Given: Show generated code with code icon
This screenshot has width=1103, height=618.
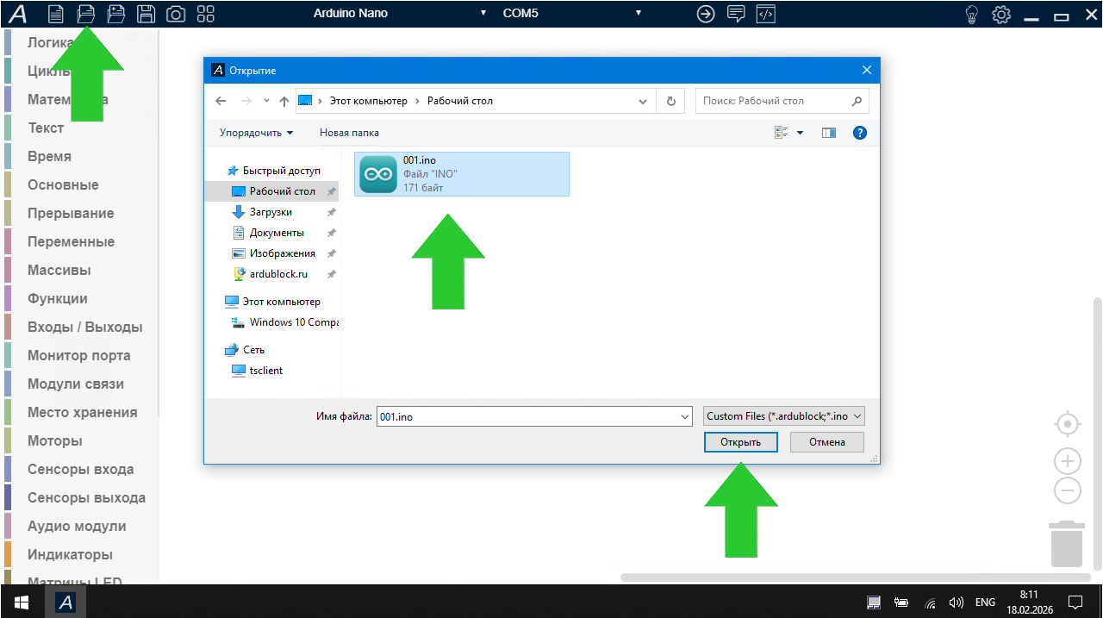Looking at the screenshot, I should click(x=765, y=14).
